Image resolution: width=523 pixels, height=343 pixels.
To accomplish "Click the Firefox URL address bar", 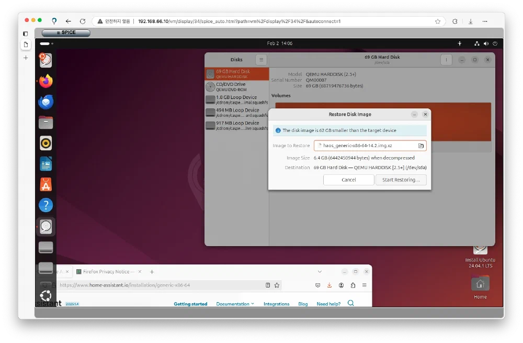I will tap(157, 285).
